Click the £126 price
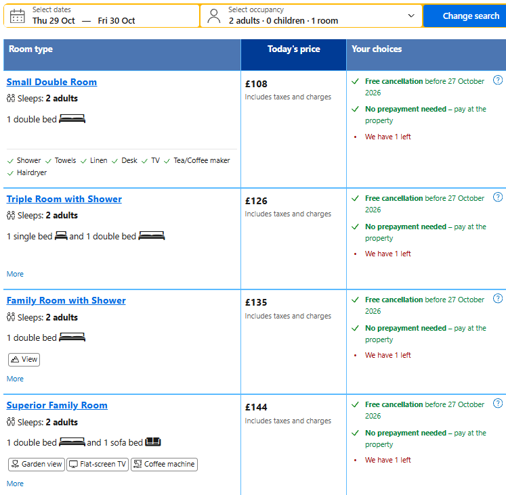The height and width of the screenshot is (495, 506). pyautogui.click(x=256, y=201)
